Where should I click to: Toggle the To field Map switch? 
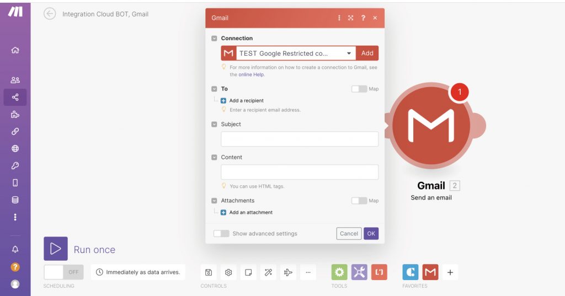pos(359,89)
